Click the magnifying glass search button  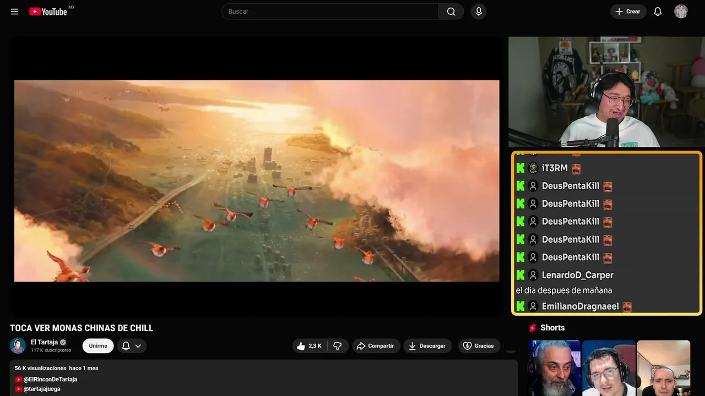click(x=451, y=12)
